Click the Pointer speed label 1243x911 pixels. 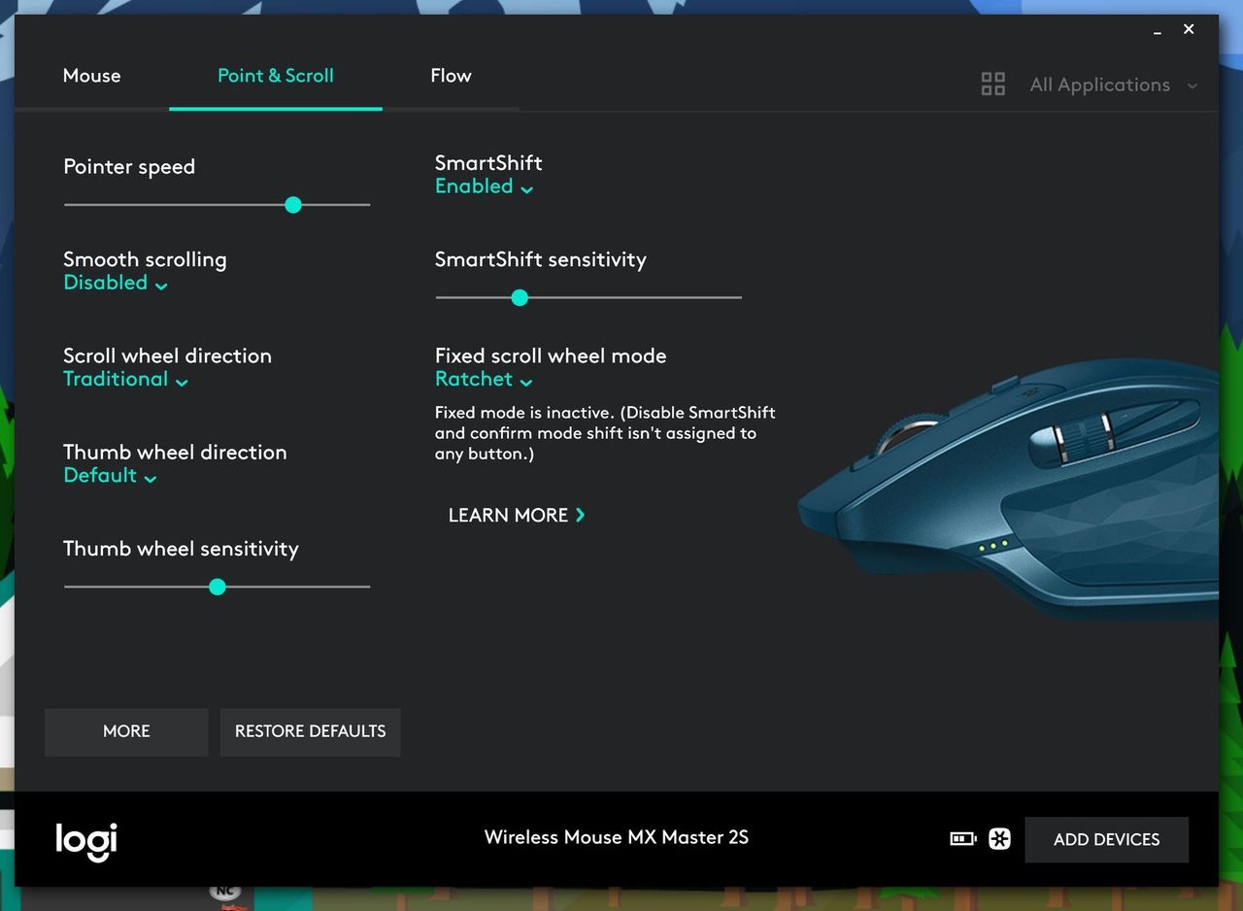pyautogui.click(x=129, y=167)
